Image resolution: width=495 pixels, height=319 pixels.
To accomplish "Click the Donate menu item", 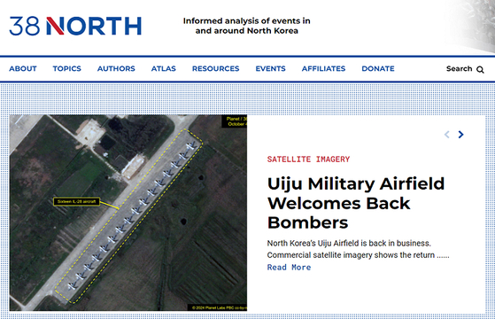I will [x=378, y=68].
